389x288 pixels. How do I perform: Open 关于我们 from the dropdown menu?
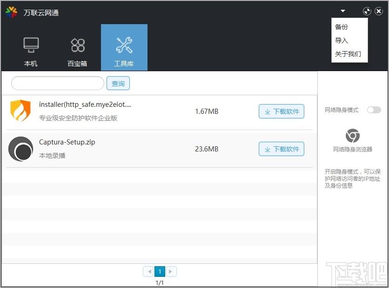click(348, 54)
